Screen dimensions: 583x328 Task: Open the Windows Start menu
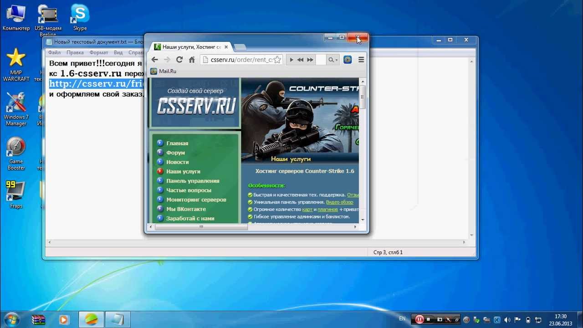[x=12, y=319]
